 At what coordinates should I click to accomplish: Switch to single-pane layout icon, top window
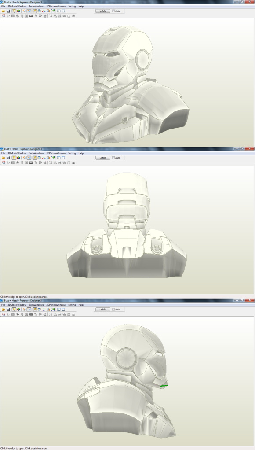pos(63,11)
